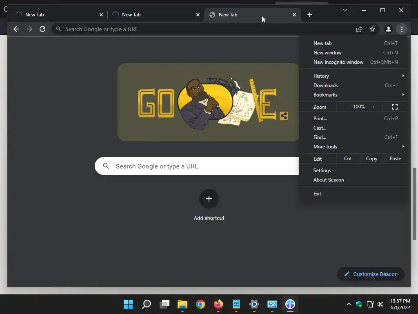Image resolution: width=418 pixels, height=314 pixels.
Task: Launch Firefox from the taskbar
Action: pyautogui.click(x=218, y=304)
